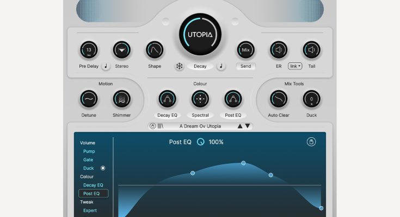Select Gate in the Volume list
This screenshot has width=400, height=217.
(88, 159)
